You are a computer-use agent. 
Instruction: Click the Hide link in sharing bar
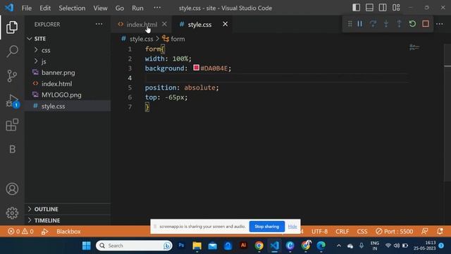coord(292,226)
